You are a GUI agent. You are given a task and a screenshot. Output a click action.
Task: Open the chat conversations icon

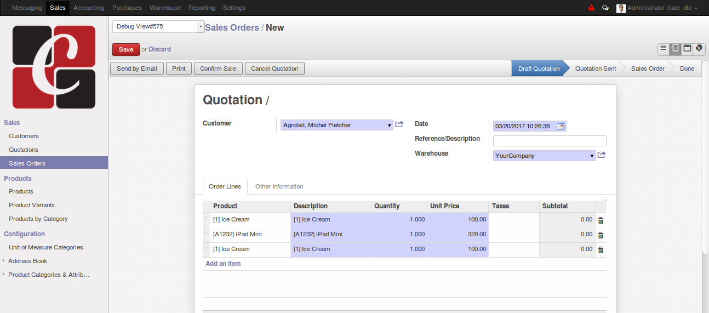coord(605,8)
